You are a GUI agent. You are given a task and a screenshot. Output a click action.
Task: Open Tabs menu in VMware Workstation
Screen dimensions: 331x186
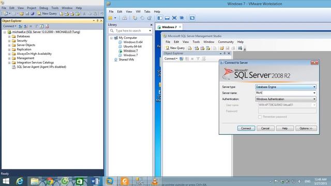(147, 11)
